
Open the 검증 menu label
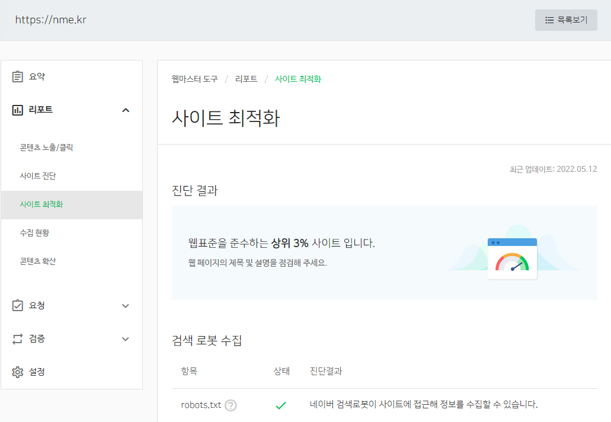37,338
